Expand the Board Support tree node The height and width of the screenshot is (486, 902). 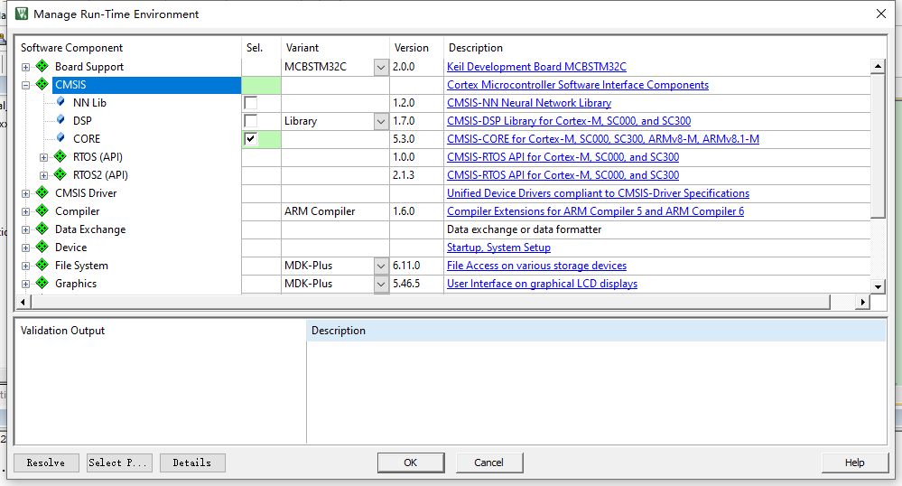tap(25, 67)
